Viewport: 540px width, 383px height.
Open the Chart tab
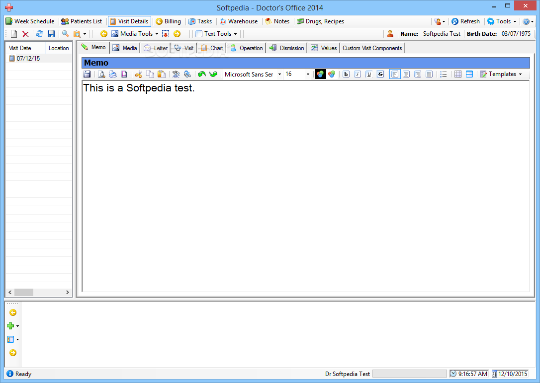click(212, 48)
